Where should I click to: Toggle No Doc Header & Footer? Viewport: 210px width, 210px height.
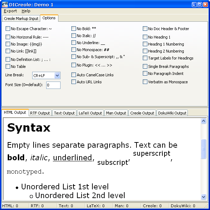point(145,29)
